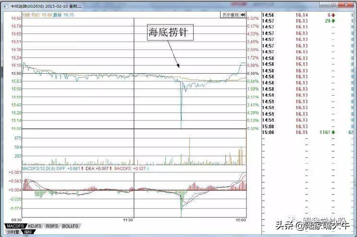Click the 15.14 price axis label

coord(16,121)
